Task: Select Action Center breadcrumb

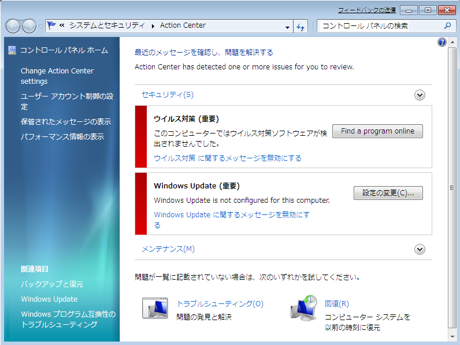Action: 183,25
